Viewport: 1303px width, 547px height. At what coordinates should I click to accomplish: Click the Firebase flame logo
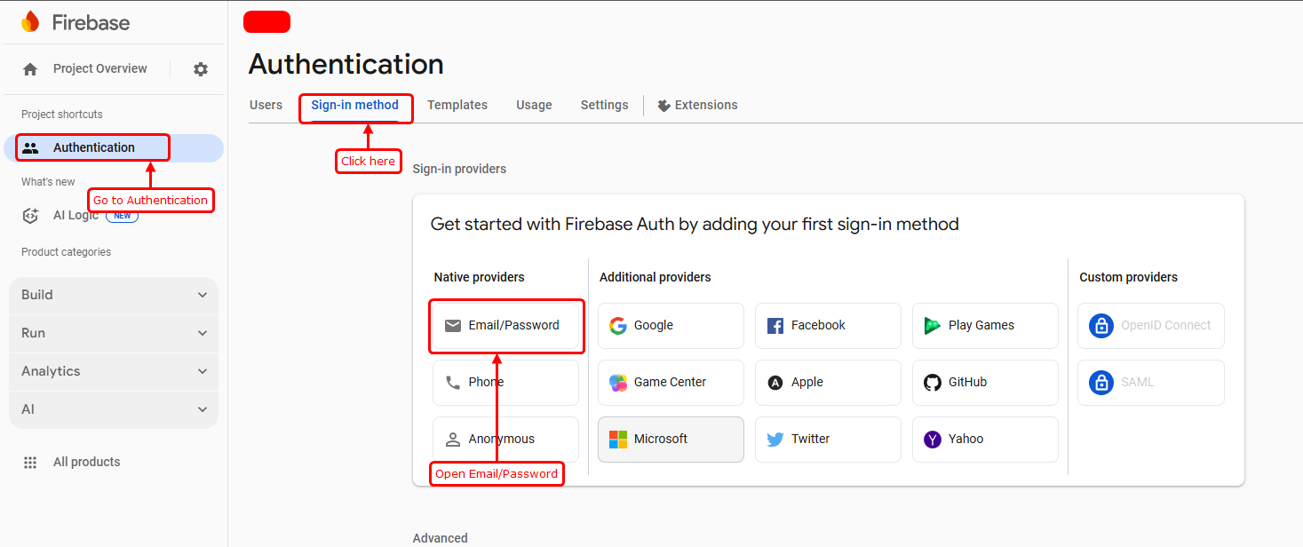29,21
